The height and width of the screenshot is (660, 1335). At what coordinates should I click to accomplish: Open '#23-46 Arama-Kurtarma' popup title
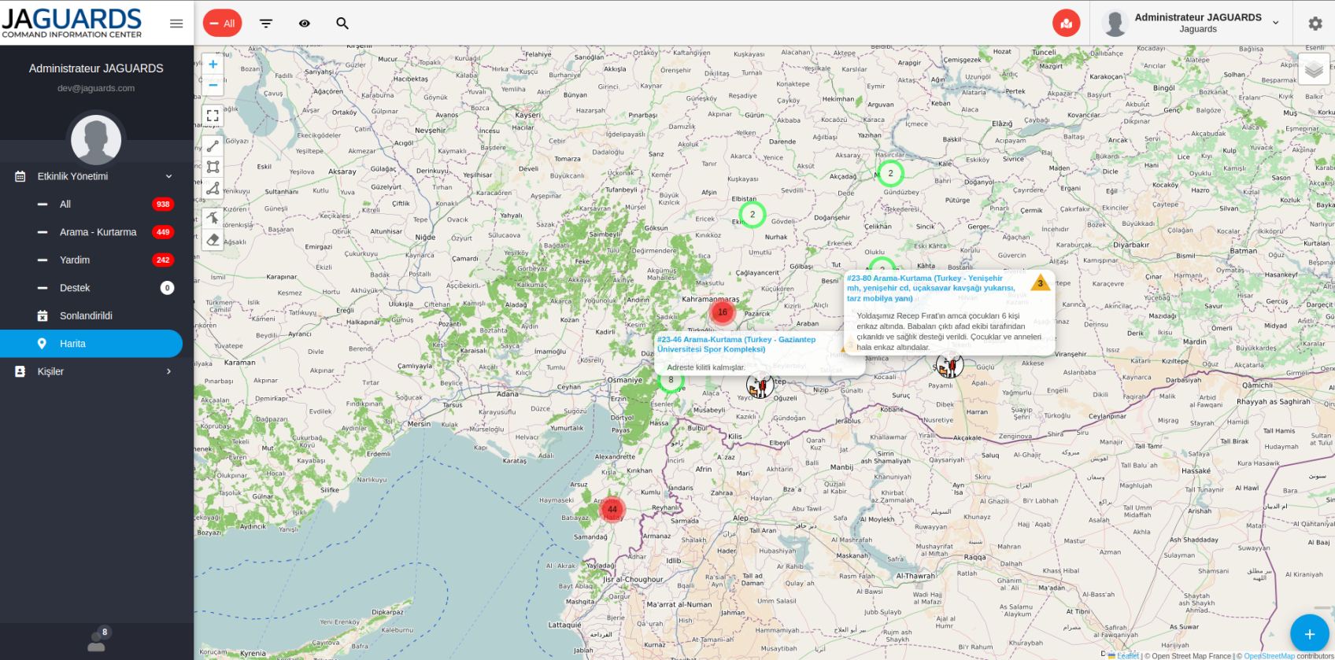[x=736, y=345]
